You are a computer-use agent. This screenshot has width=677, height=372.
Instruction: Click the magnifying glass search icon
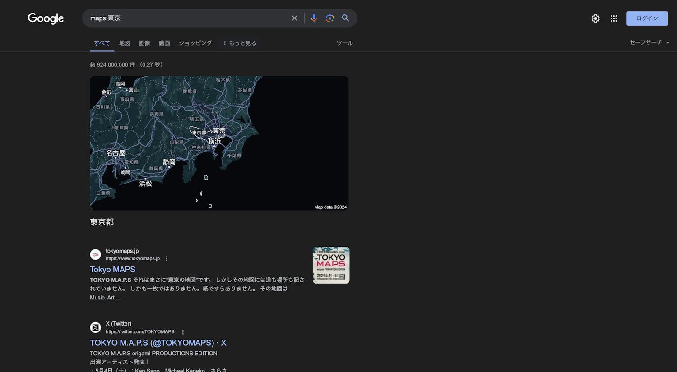point(345,18)
